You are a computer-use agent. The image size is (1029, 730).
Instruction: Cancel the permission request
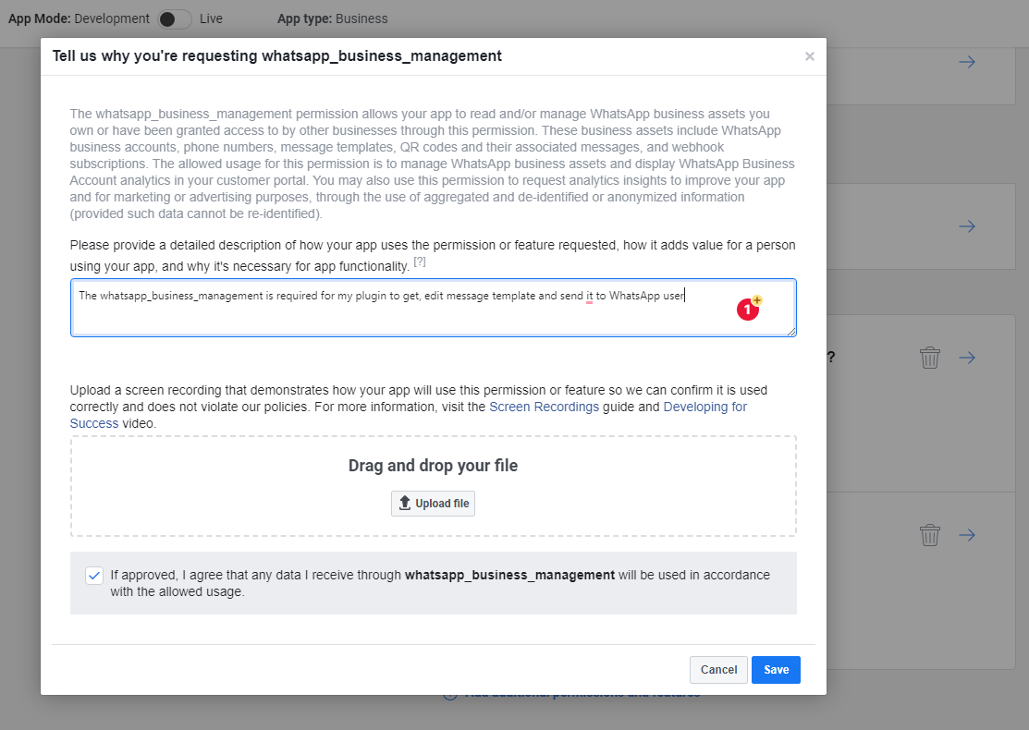[x=718, y=670]
